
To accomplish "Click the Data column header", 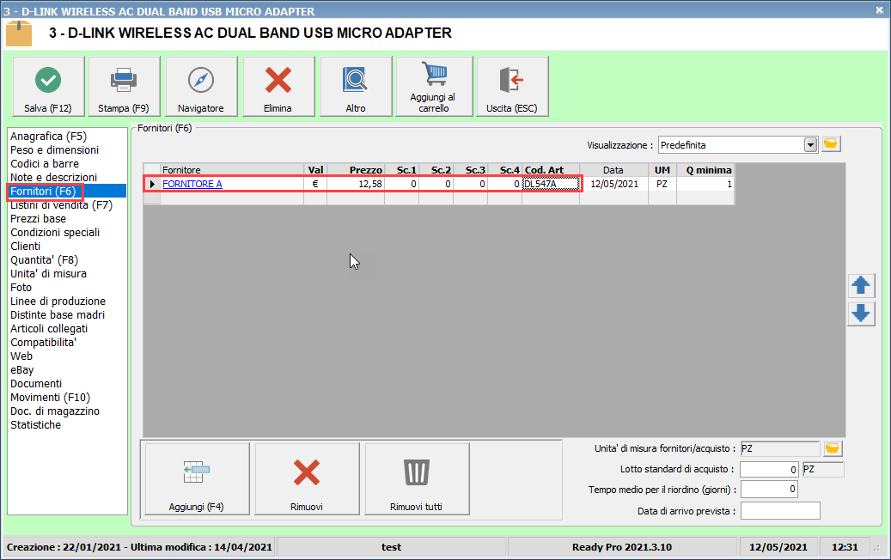I will (614, 170).
